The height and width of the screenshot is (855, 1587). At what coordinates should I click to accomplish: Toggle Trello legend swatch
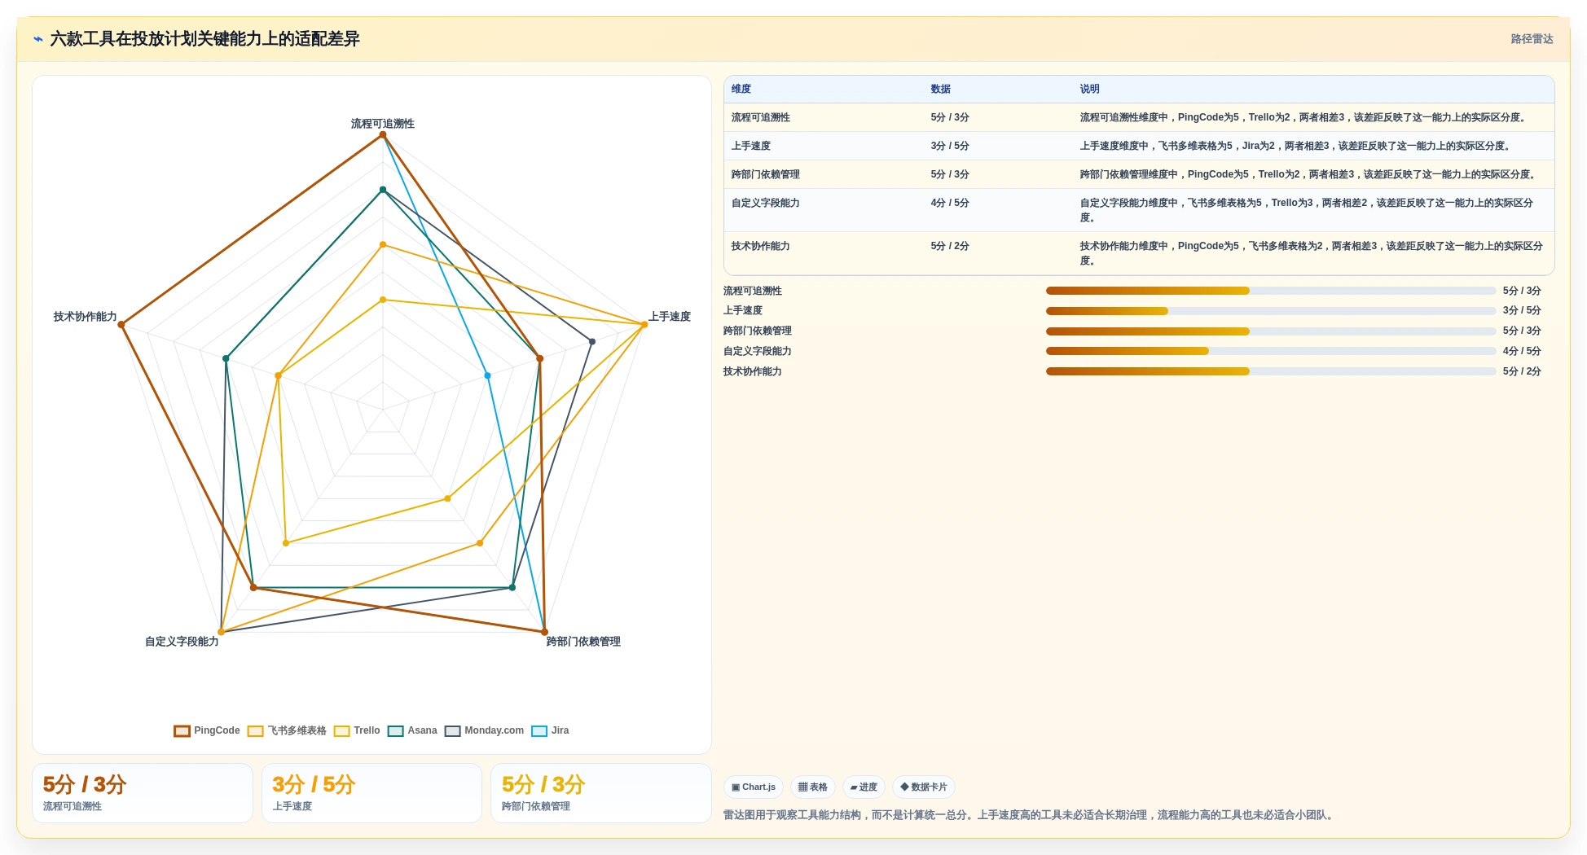pos(342,730)
